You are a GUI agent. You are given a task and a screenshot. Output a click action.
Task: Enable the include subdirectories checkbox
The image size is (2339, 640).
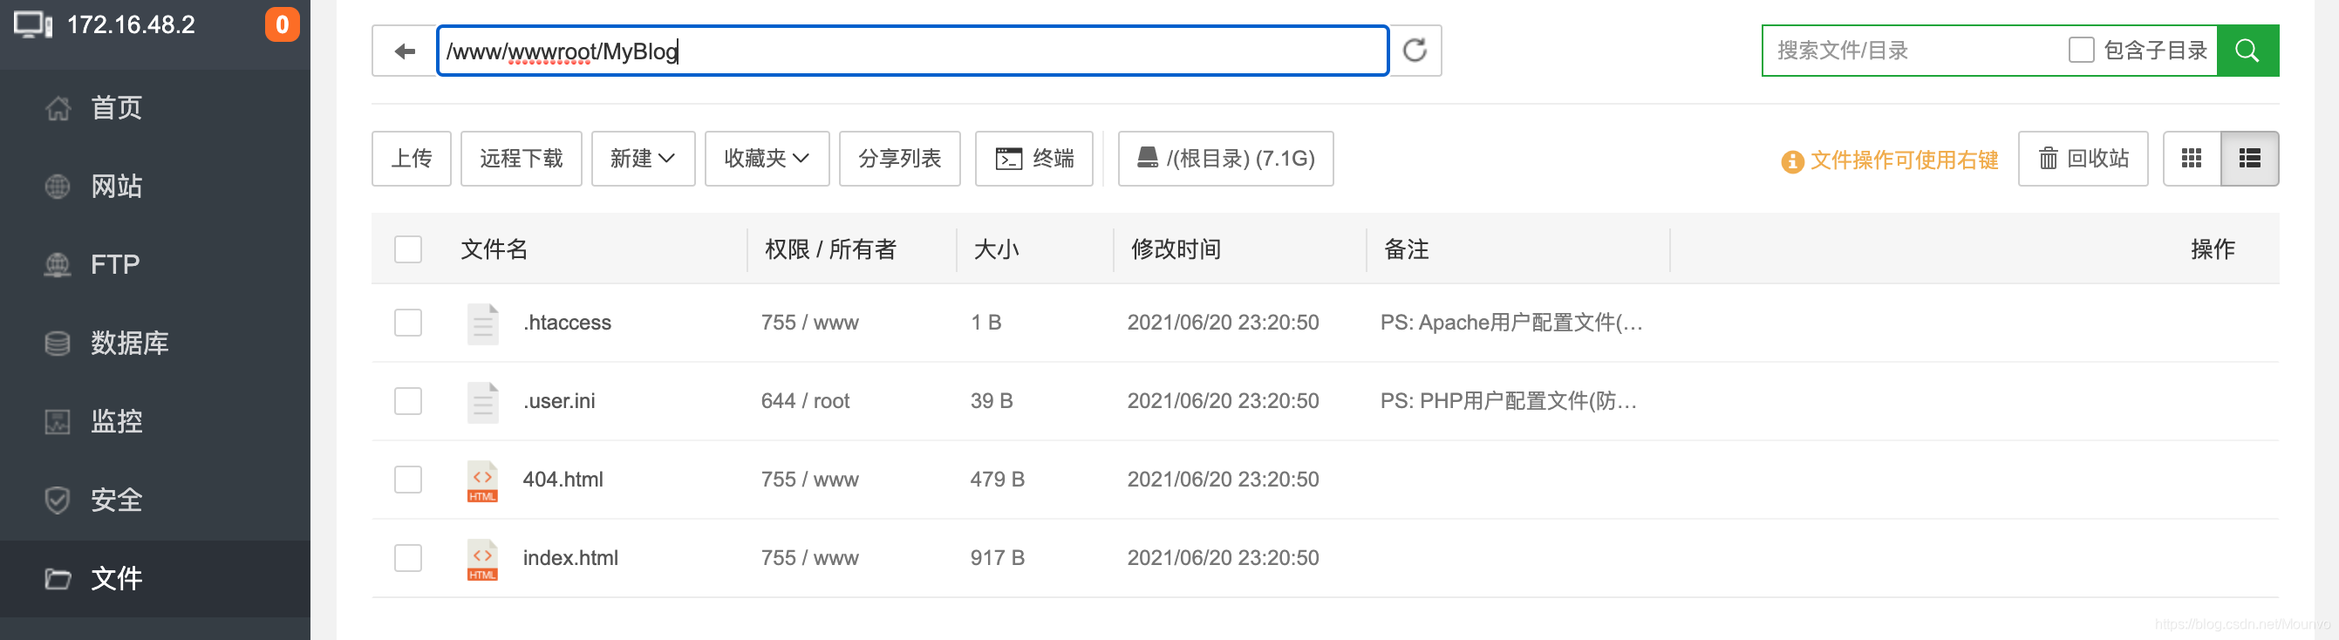2081,50
